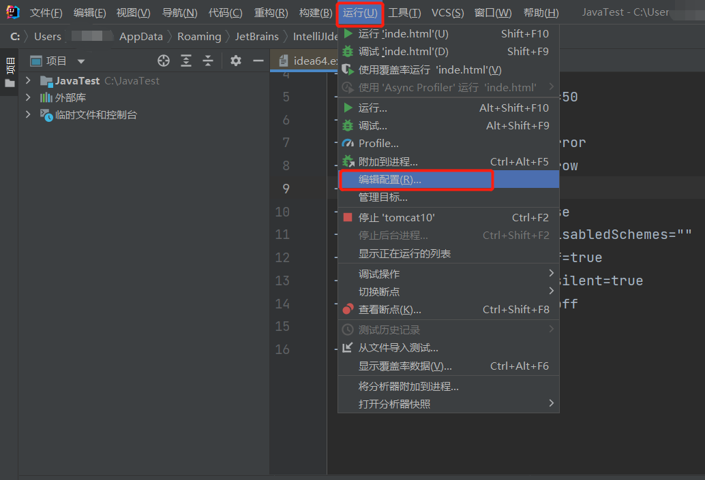
Task: Expand the 外部库 tree node
Action: click(x=29, y=97)
